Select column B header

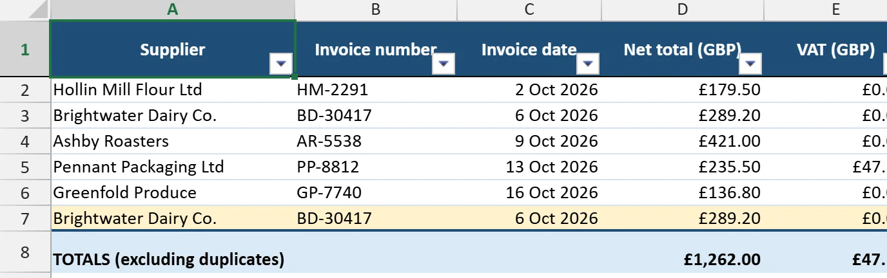376,10
